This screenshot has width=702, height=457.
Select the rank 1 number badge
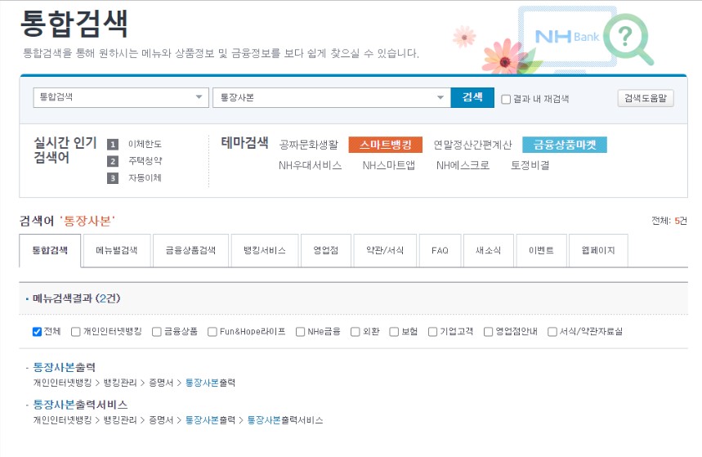pyautogui.click(x=113, y=144)
